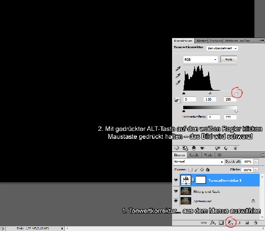The height and width of the screenshot is (231, 265).
Task: Delete the selected layer via trash icon
Action: tap(255, 223)
